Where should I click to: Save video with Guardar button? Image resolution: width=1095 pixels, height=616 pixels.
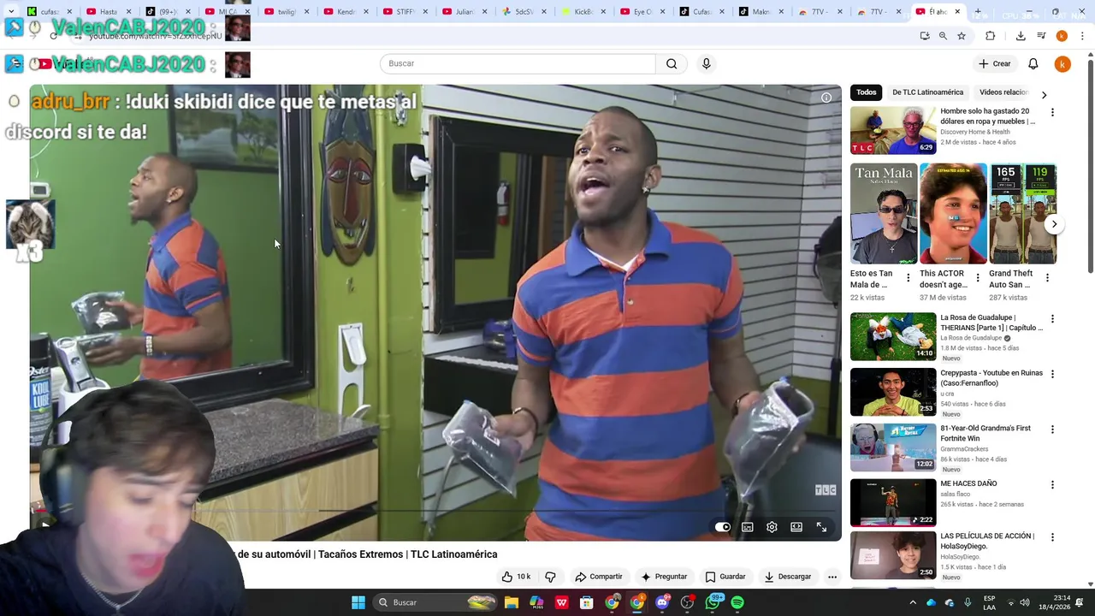725,577
